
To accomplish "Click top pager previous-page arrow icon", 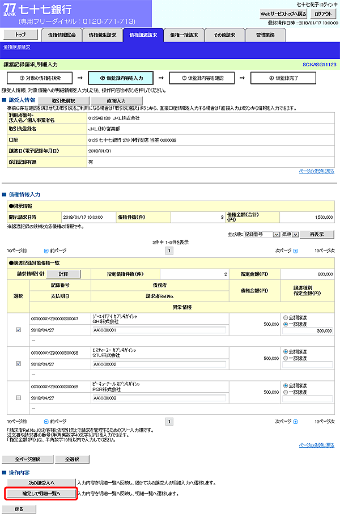I will [46, 251].
